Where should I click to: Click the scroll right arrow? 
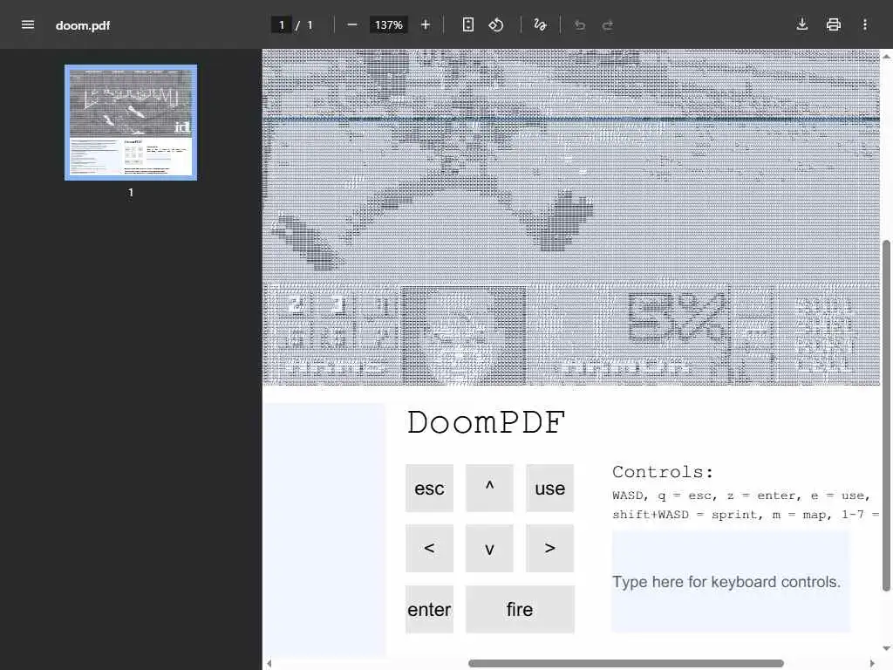872,663
